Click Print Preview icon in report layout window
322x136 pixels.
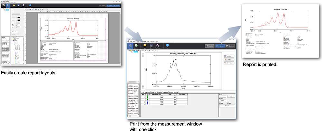point(24,6)
